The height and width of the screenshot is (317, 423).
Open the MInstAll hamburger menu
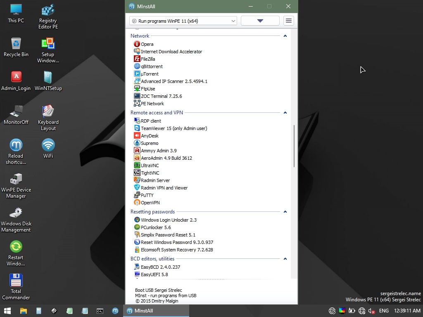point(289,21)
